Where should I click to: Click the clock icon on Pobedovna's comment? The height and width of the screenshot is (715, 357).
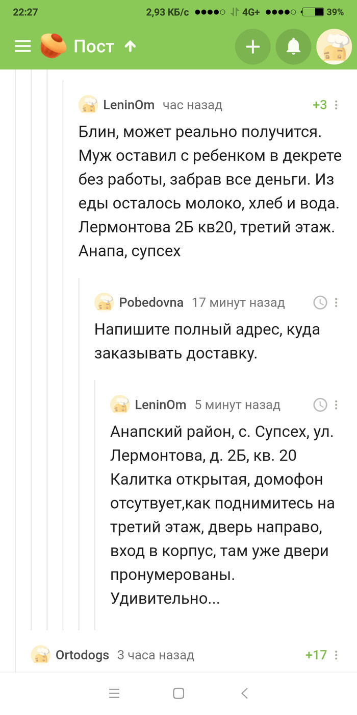(x=320, y=302)
